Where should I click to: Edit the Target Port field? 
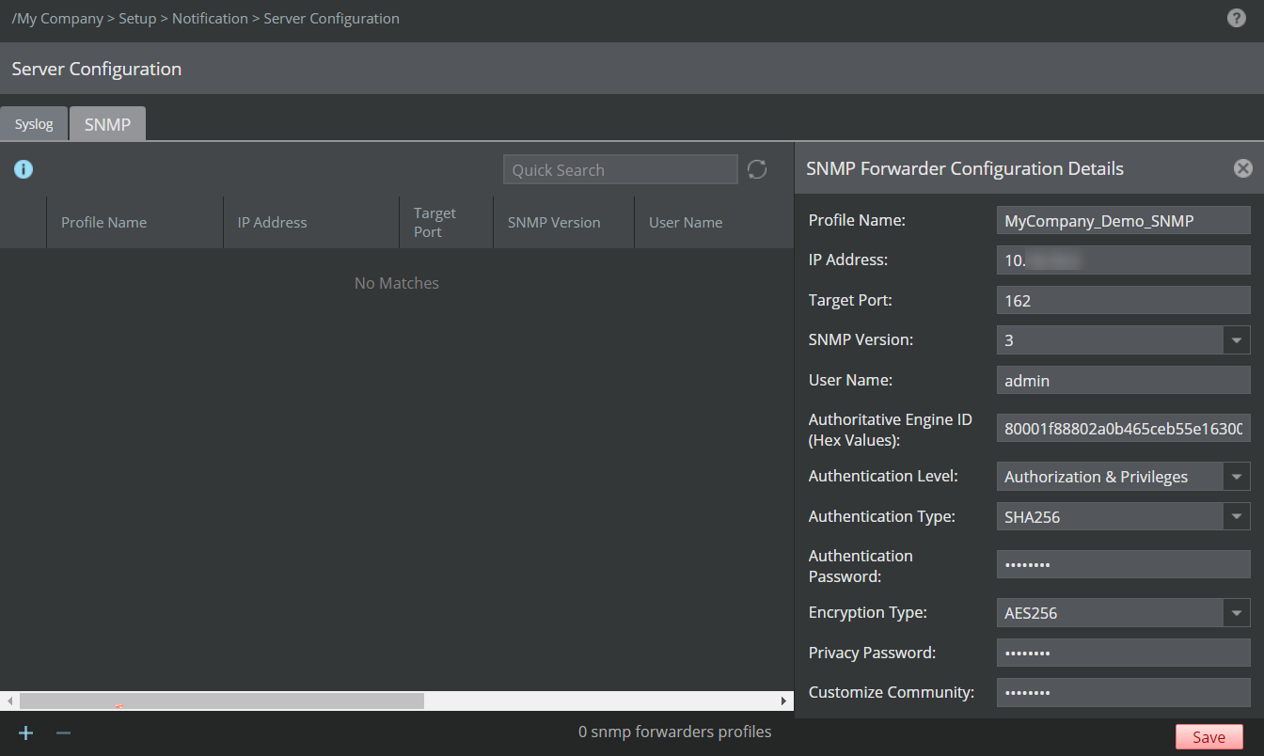coord(1124,300)
